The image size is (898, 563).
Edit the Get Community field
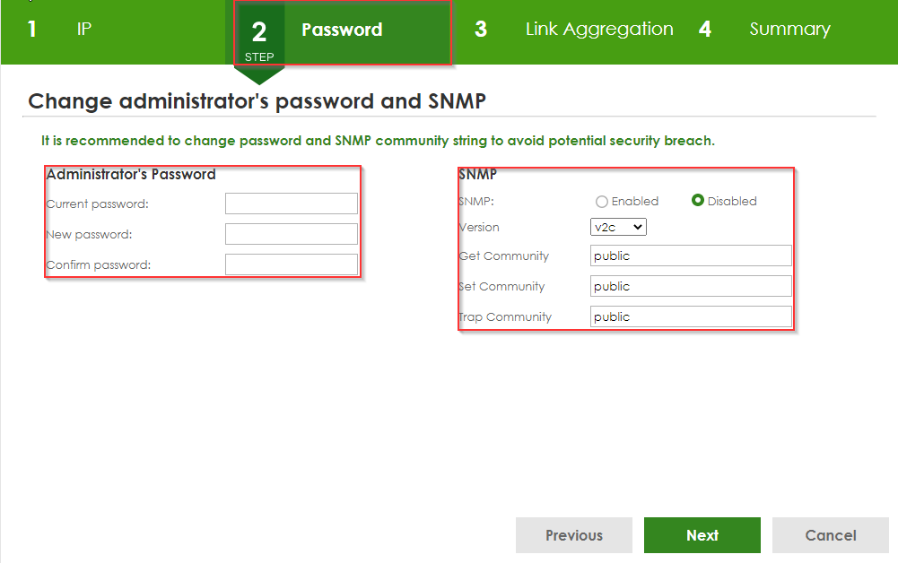coord(691,256)
